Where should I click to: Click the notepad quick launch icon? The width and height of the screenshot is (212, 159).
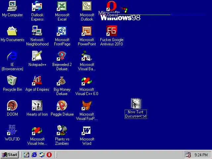click(26, 155)
